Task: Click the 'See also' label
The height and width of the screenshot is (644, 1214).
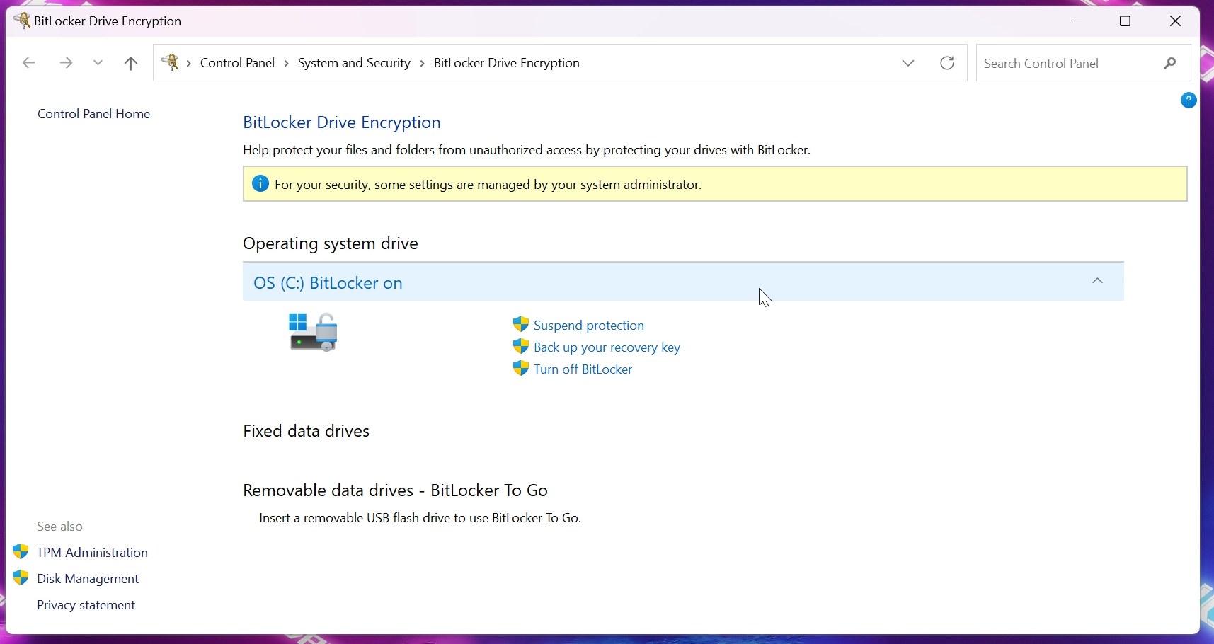Action: [59, 527]
